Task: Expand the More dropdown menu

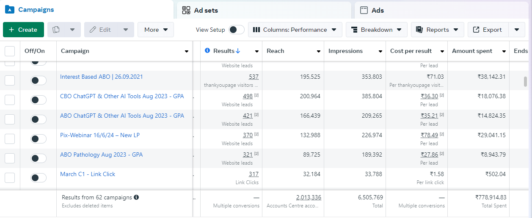Action: (156, 30)
